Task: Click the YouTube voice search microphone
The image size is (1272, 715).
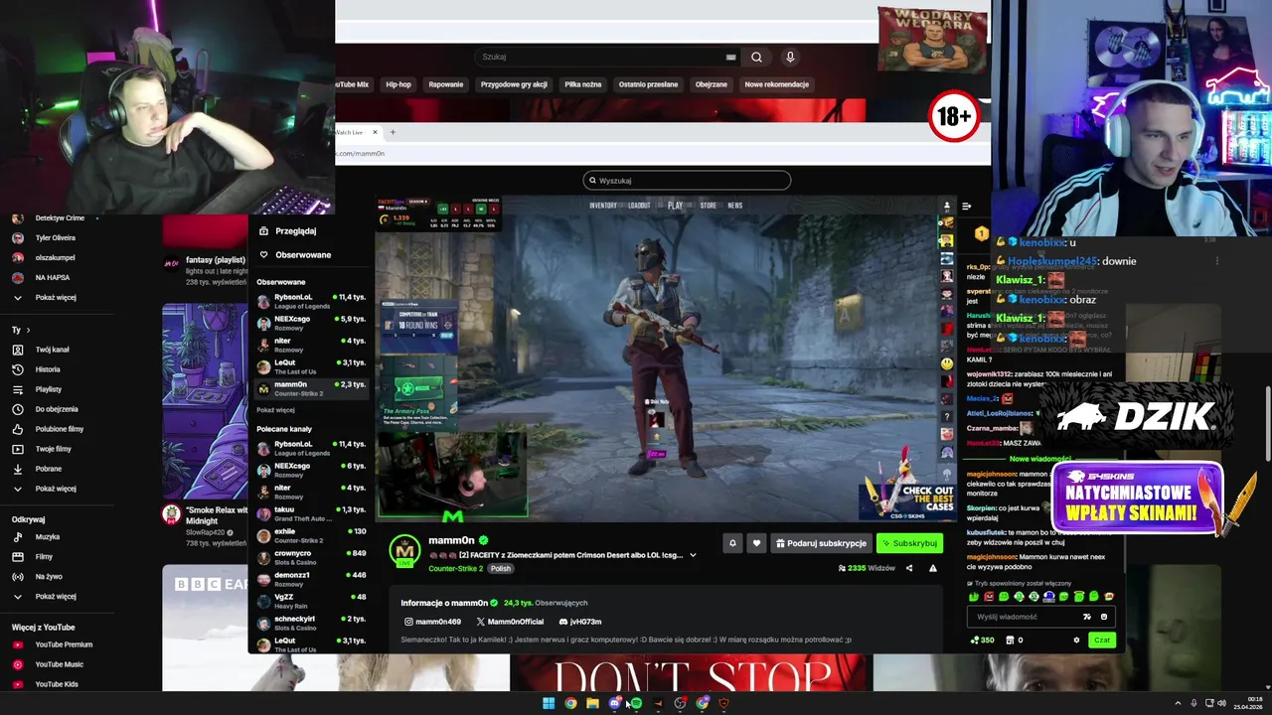Action: [x=790, y=57]
